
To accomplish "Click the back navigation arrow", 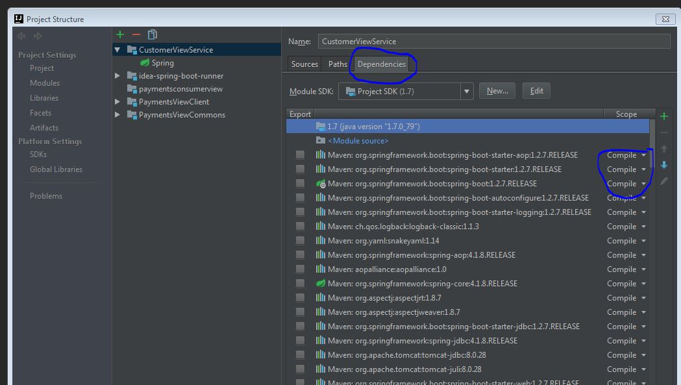I will (x=21, y=36).
